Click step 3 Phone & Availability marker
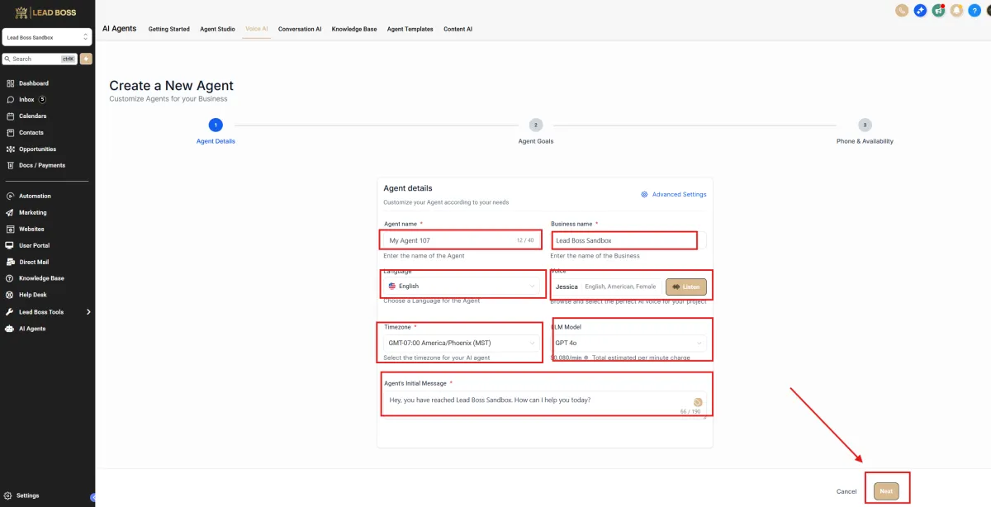 click(865, 126)
